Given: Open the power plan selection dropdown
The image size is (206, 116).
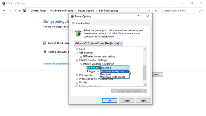Looking at the screenshot, I should coord(98,43).
